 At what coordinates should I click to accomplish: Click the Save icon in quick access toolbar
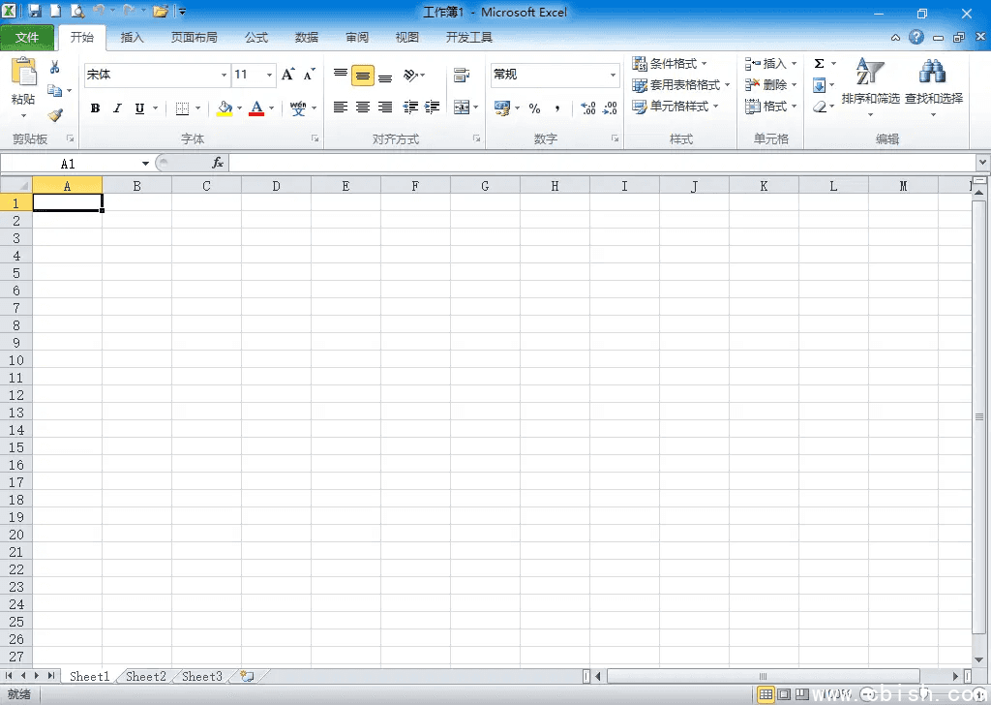33,11
